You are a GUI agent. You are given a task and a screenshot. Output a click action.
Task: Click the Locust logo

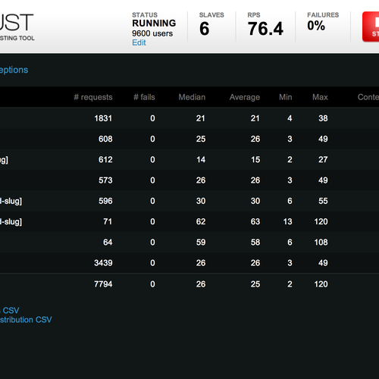click(17, 27)
